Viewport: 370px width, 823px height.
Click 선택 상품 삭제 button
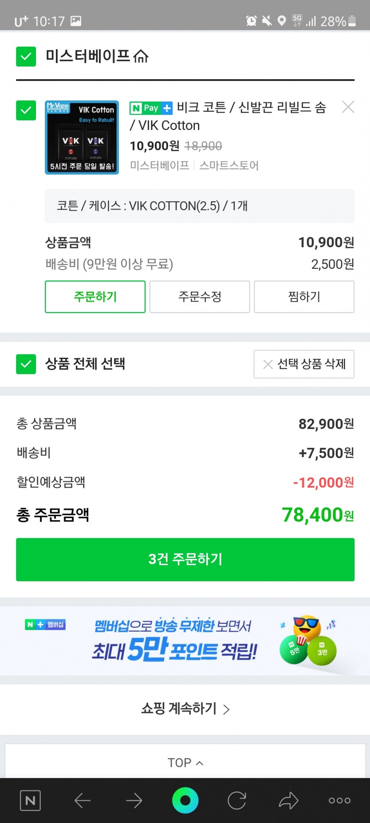pos(304,364)
